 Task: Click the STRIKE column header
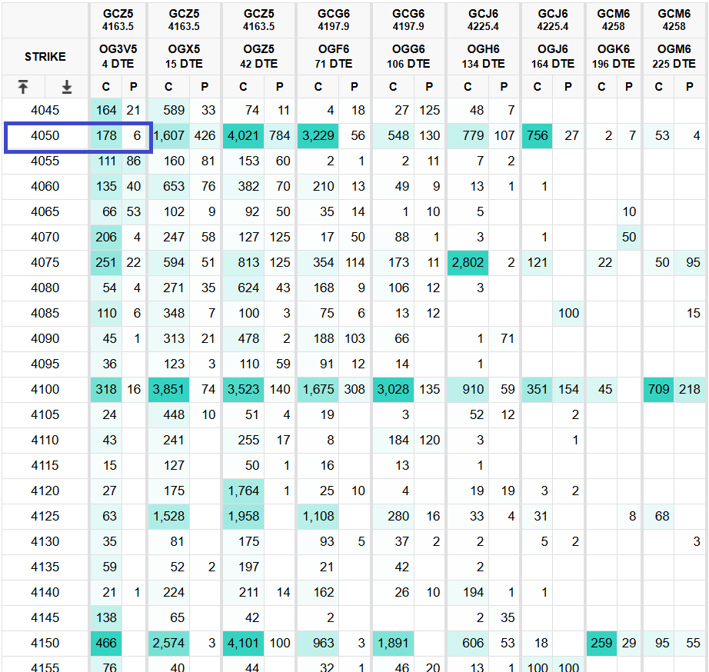pos(45,57)
